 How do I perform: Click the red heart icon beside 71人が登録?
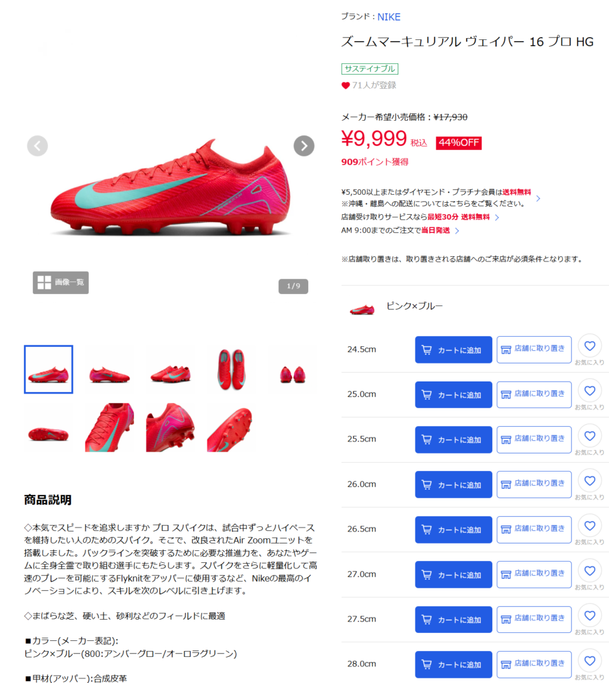[346, 85]
